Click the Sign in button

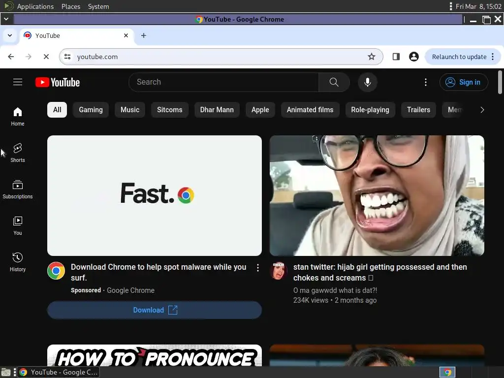tap(464, 82)
